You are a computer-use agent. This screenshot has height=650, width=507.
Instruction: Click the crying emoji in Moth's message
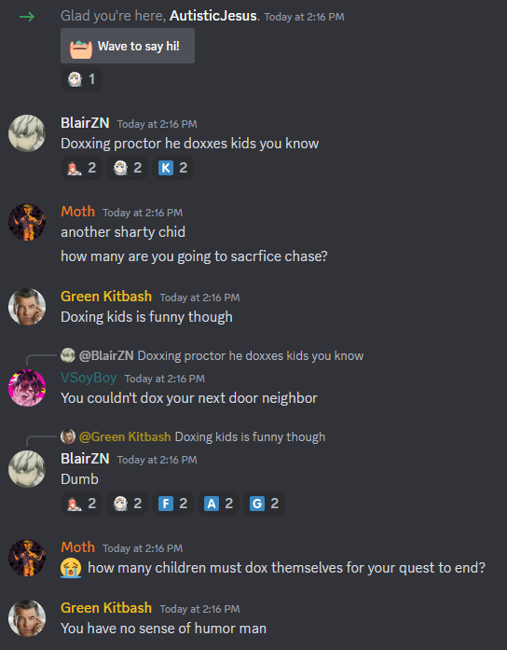(x=71, y=568)
